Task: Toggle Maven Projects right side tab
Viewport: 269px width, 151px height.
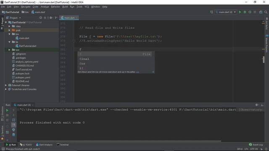Action: point(266,43)
